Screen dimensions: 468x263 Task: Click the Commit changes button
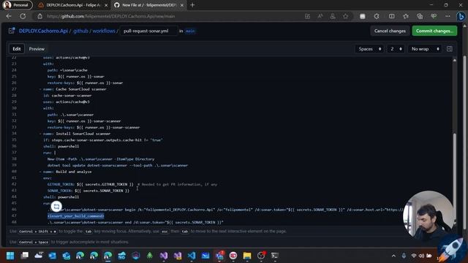(434, 31)
